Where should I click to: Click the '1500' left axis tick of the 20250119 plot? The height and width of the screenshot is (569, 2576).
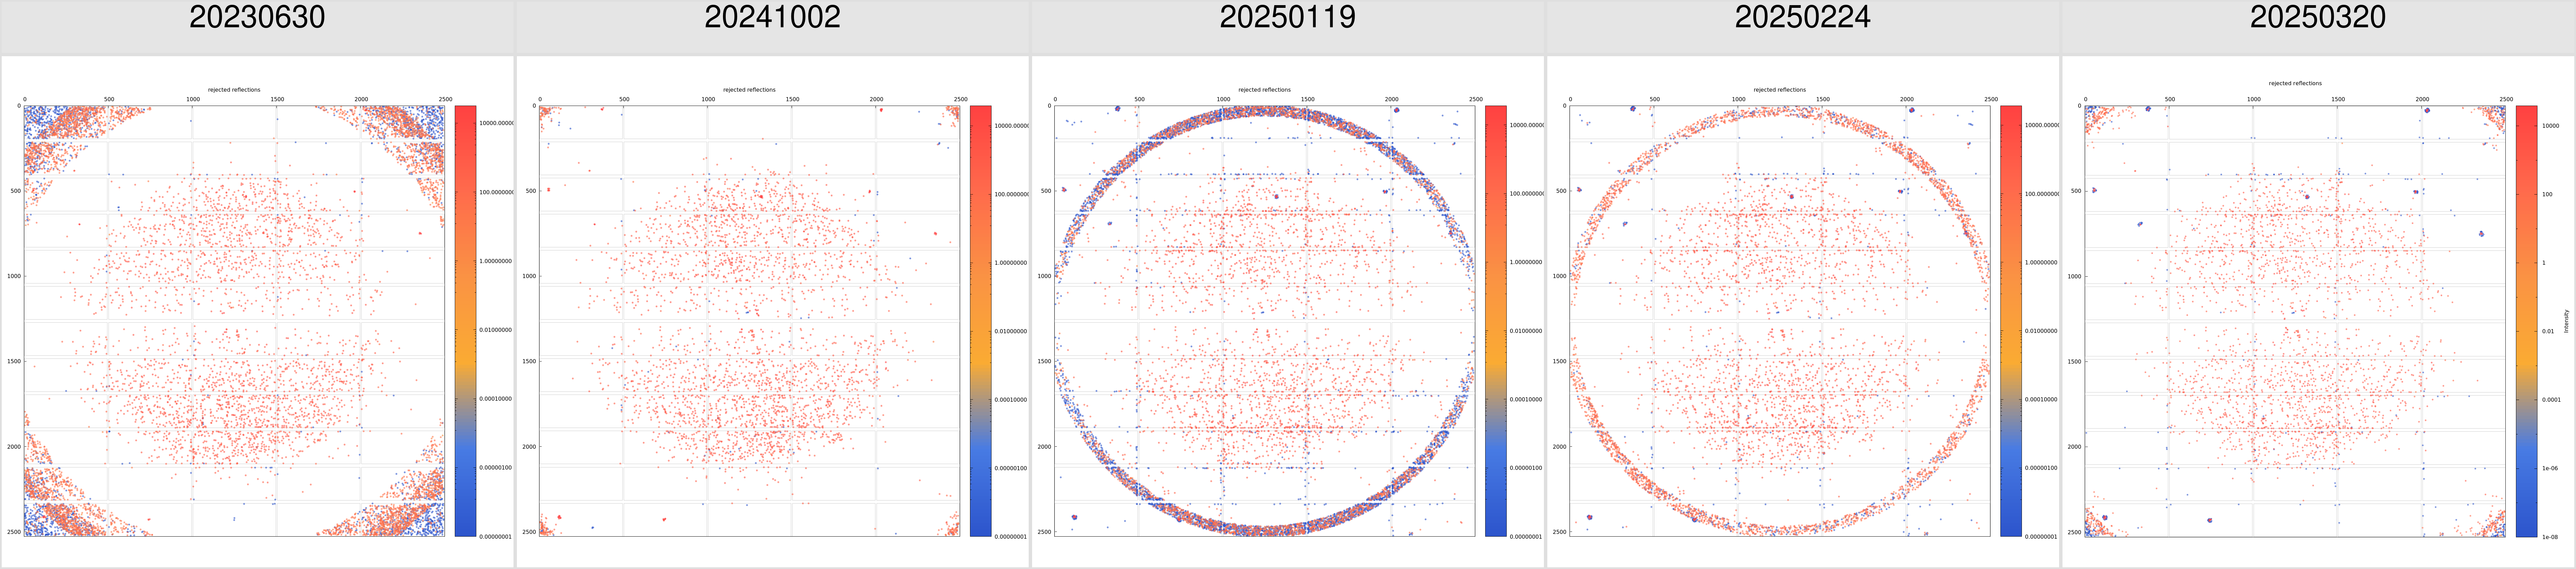1044,362
